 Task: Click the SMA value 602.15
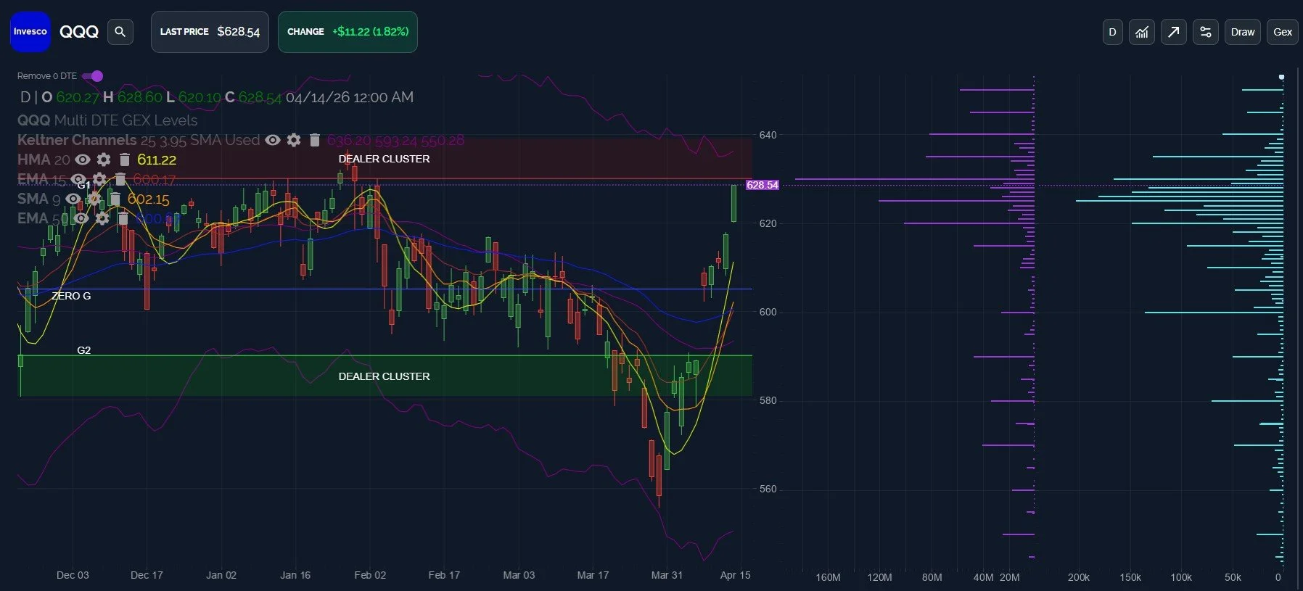pos(148,199)
